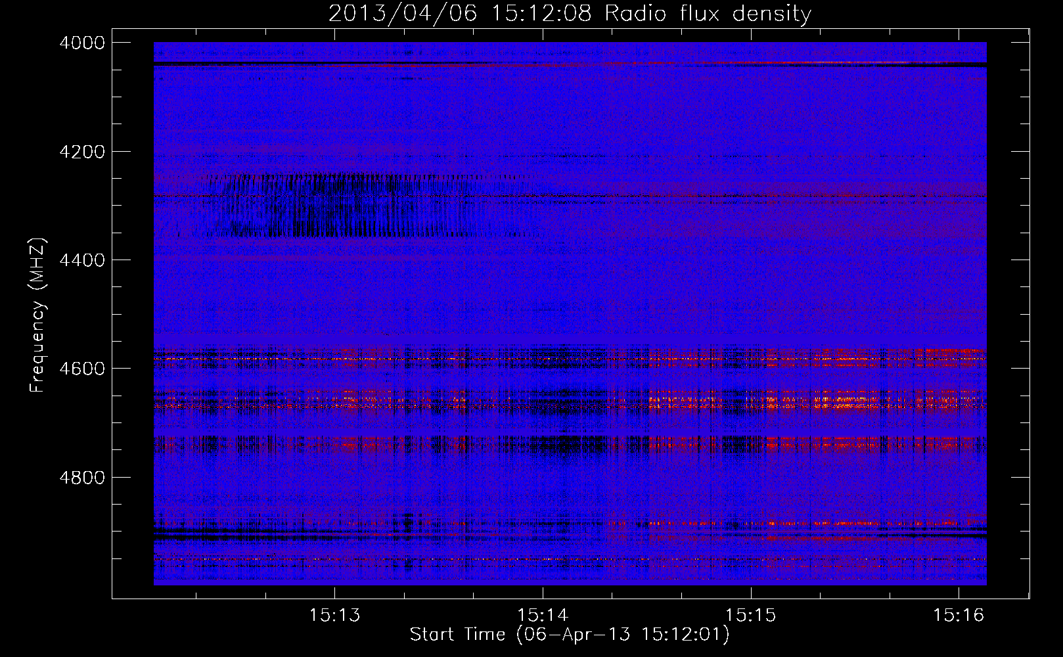
Task: Click the 15:13 time axis label
Action: (335, 615)
